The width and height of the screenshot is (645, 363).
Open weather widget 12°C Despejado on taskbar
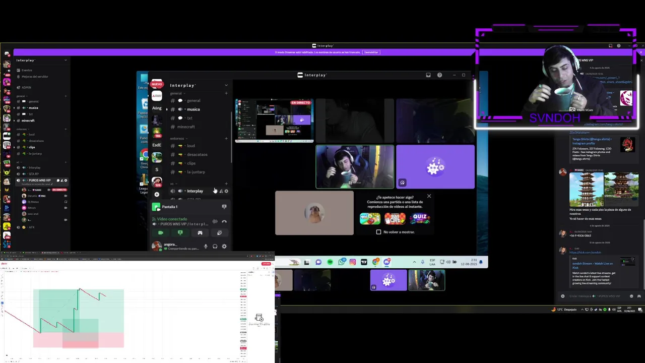(564, 310)
